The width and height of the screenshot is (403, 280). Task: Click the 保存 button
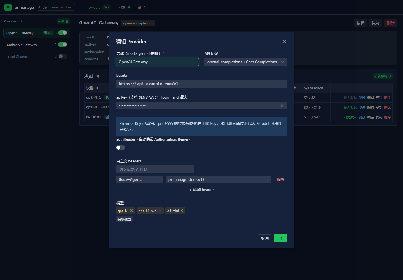(280, 238)
